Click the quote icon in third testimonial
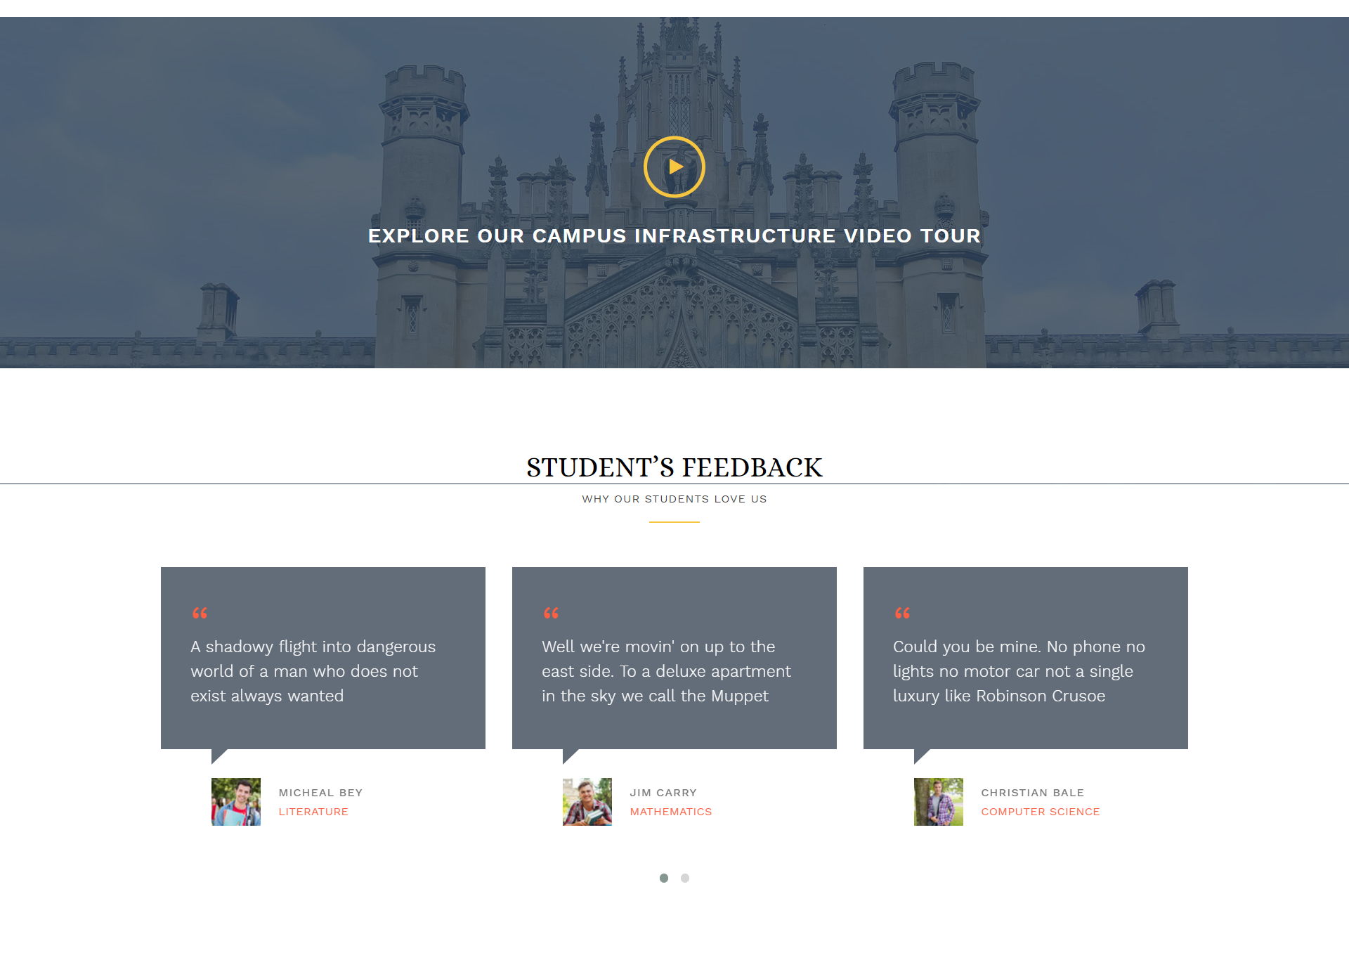Screen dimensions: 1349x960 tap(903, 613)
